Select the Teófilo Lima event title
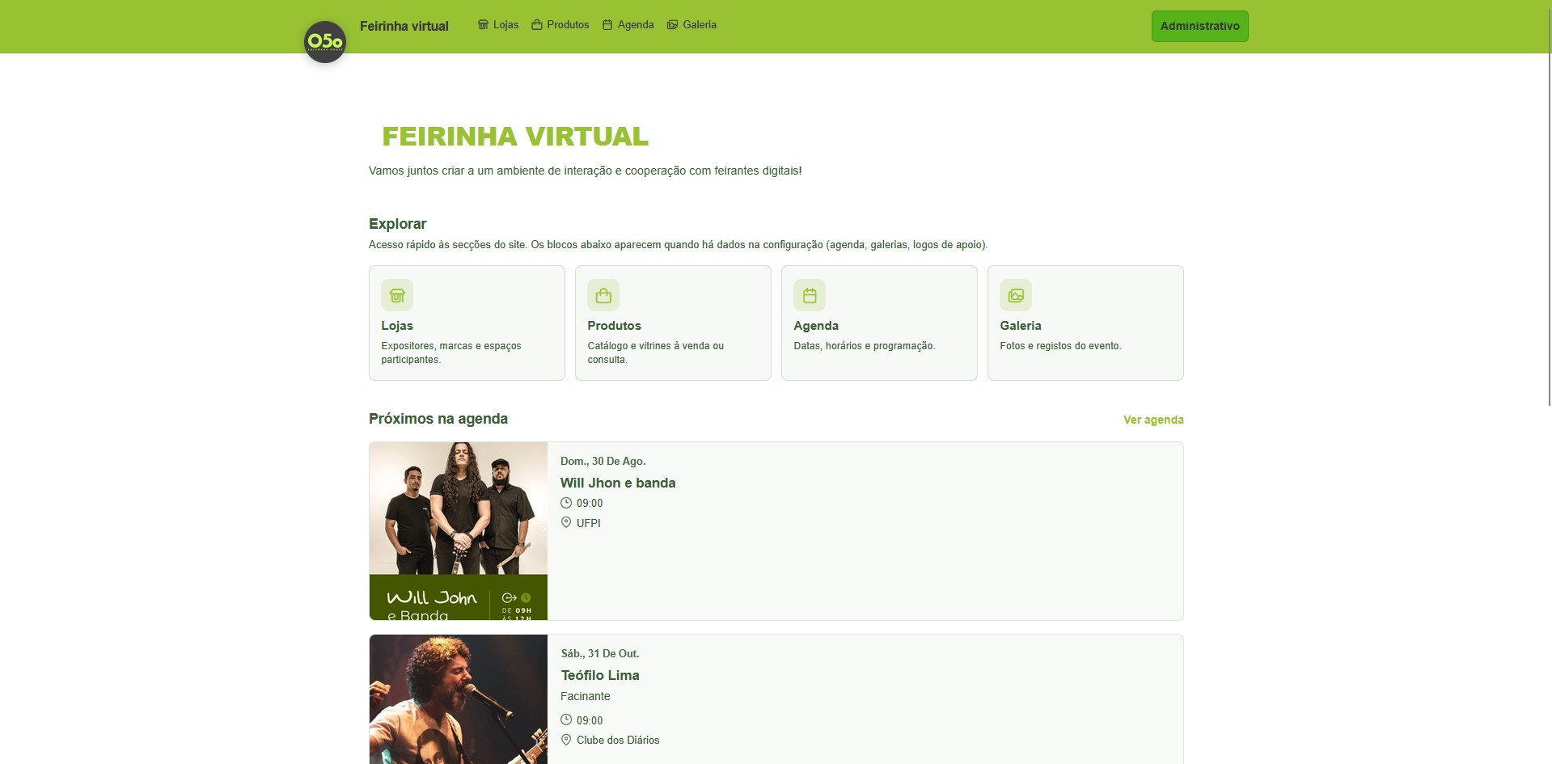Screen dimensions: 1552x764 click(x=600, y=675)
